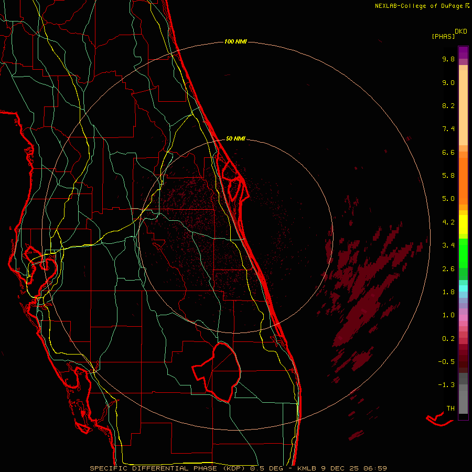The width and height of the screenshot is (472, 472).
Task: Click the 0.5 DEG elevation angle text
Action: (x=267, y=468)
